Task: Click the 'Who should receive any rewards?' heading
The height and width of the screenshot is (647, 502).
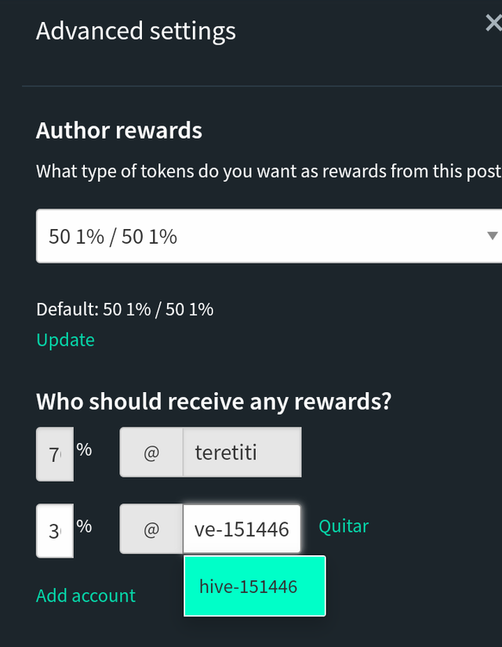Action: (213, 401)
